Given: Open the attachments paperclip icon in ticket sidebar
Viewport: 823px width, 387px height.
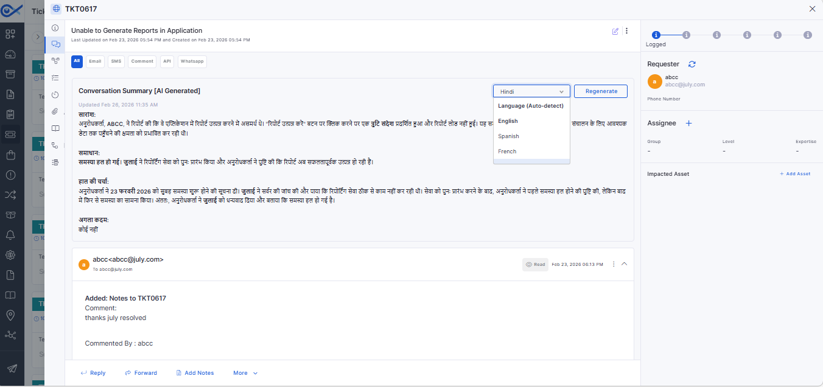Looking at the screenshot, I should tap(55, 111).
